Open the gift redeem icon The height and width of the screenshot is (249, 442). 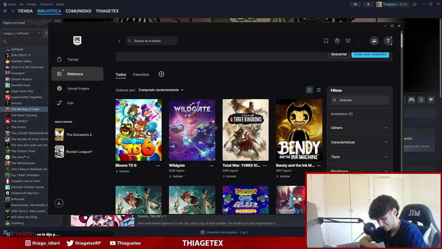pos(337,41)
